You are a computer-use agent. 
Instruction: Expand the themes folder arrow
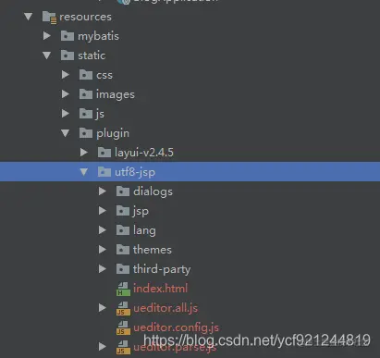coord(103,250)
